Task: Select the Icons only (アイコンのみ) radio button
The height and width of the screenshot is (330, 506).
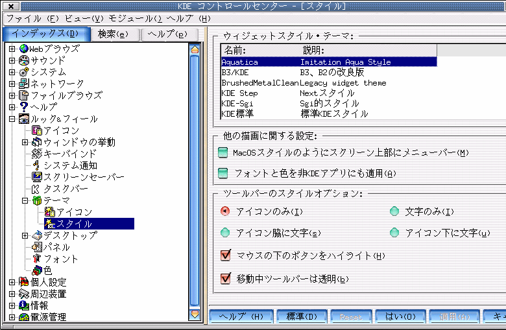Action: [x=225, y=211]
